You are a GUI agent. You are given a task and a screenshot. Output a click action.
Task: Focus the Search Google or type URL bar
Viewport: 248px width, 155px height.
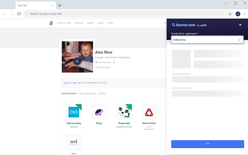(x=128, y=14)
